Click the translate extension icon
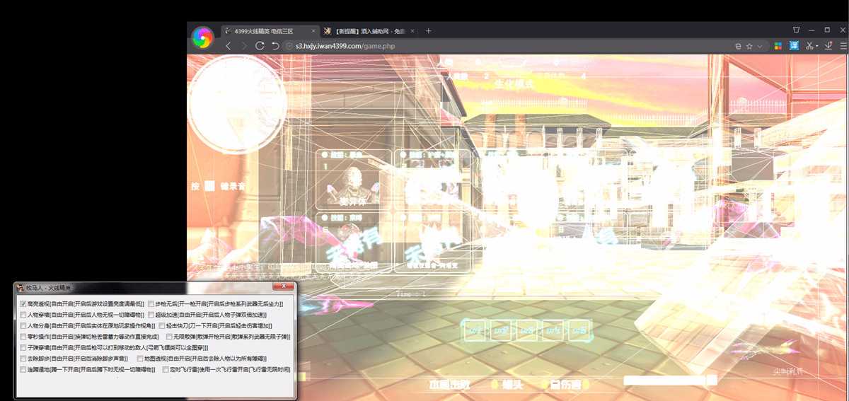The image size is (849, 401). 795,46
